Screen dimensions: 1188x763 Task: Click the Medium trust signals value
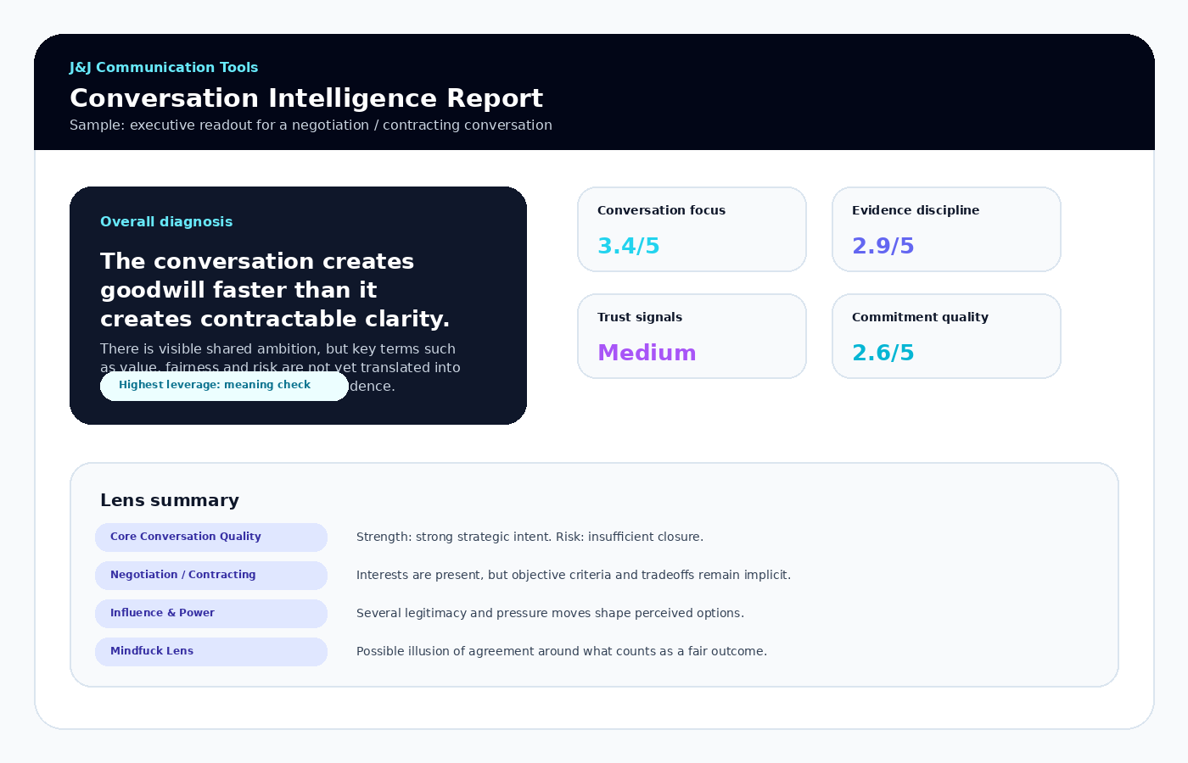click(647, 353)
